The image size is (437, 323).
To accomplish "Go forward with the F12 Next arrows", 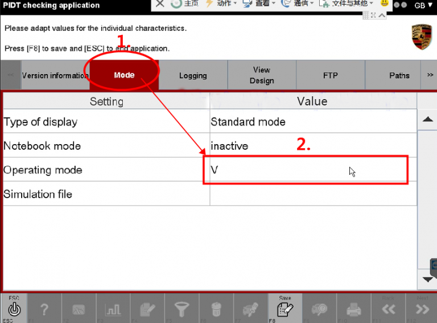I will coord(422,309).
